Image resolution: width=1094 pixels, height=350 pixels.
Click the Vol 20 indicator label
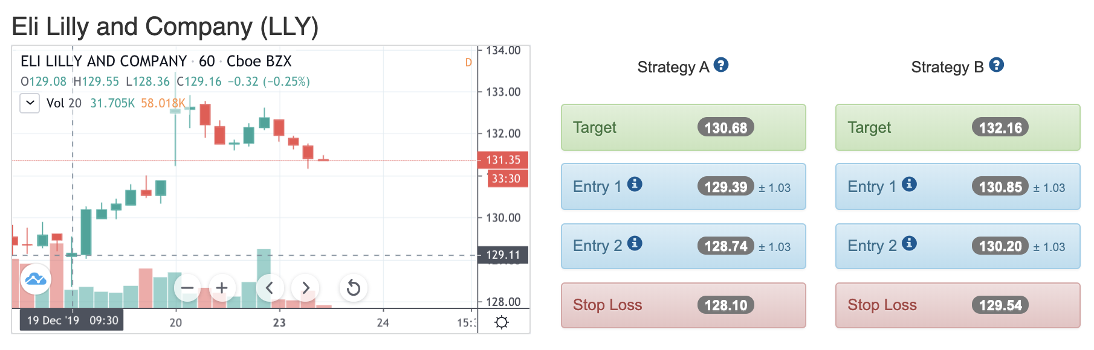pos(64,103)
